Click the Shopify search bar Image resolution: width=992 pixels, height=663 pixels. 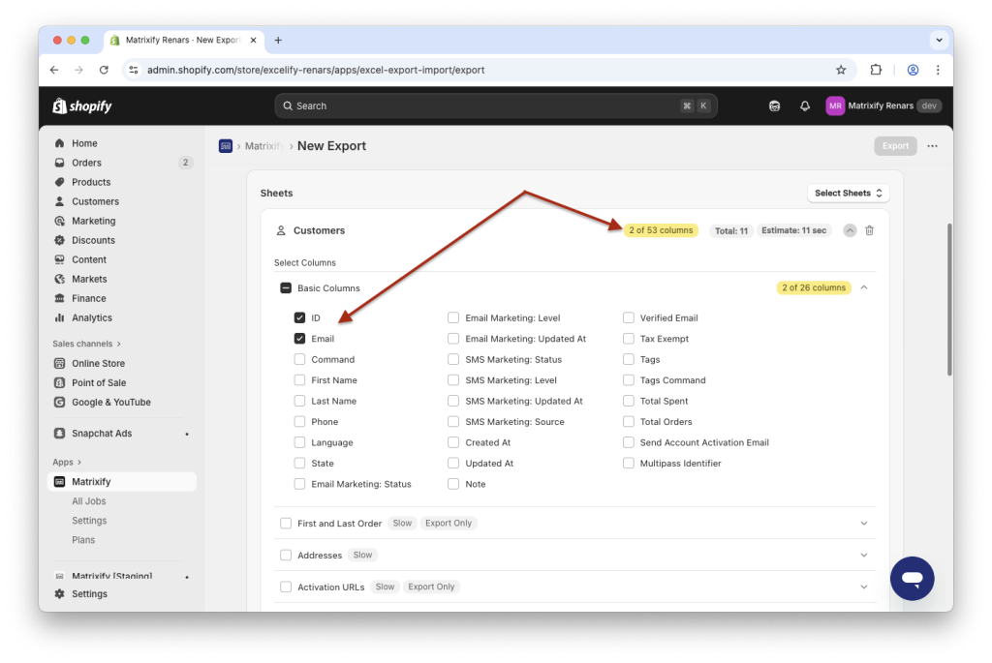point(496,105)
